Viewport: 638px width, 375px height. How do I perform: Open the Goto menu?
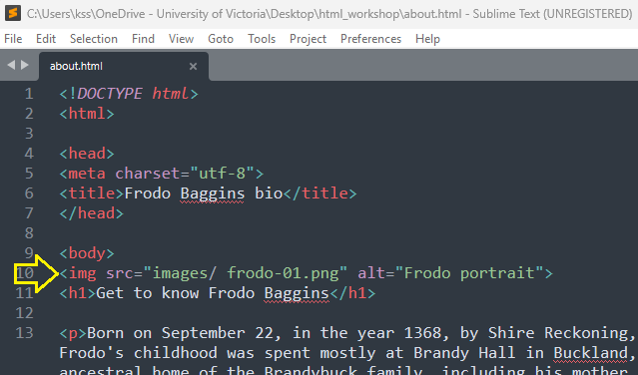[221, 39]
